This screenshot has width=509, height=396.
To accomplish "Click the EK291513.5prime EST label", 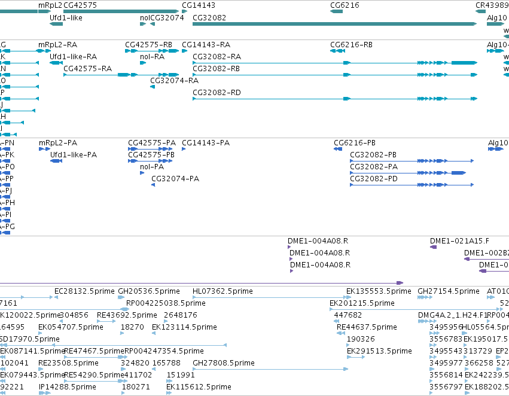I will (x=379, y=351).
